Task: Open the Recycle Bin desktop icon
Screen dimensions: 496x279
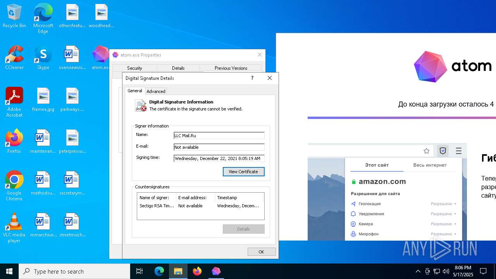Action: tap(14, 16)
